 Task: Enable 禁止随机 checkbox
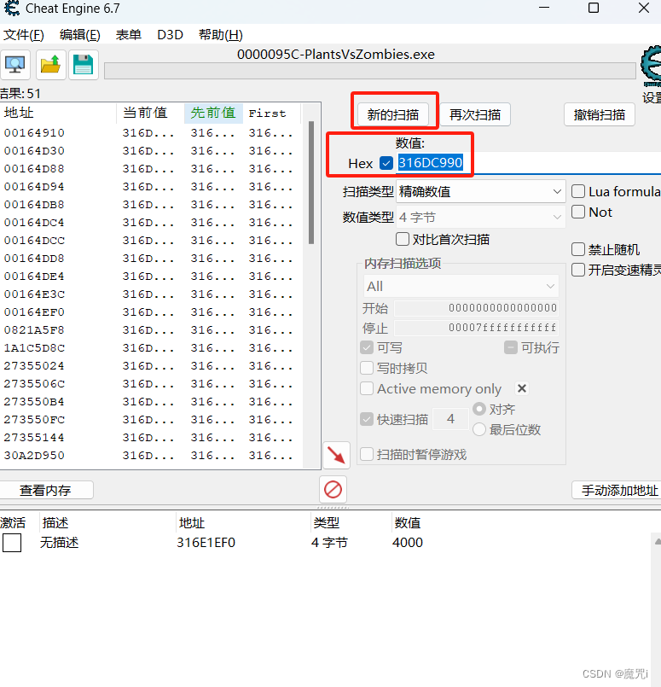(x=578, y=250)
